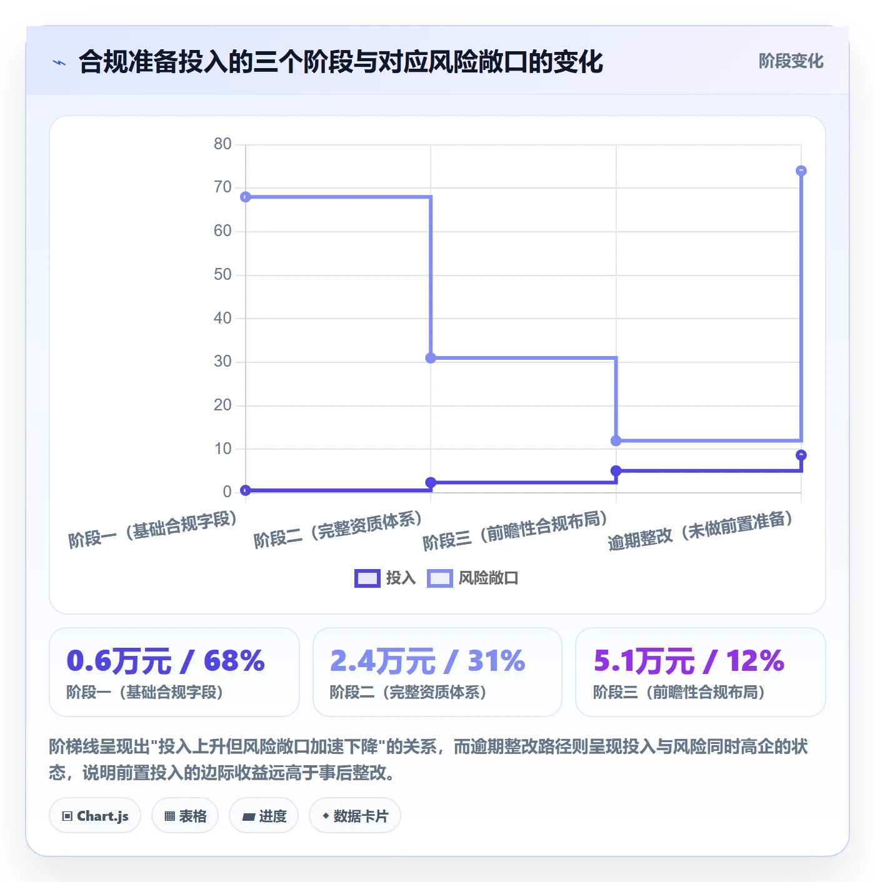875x882 pixels.
Task: Click card caption 阶段三（前瞻性合规布局）
Action: pyautogui.click(x=679, y=692)
